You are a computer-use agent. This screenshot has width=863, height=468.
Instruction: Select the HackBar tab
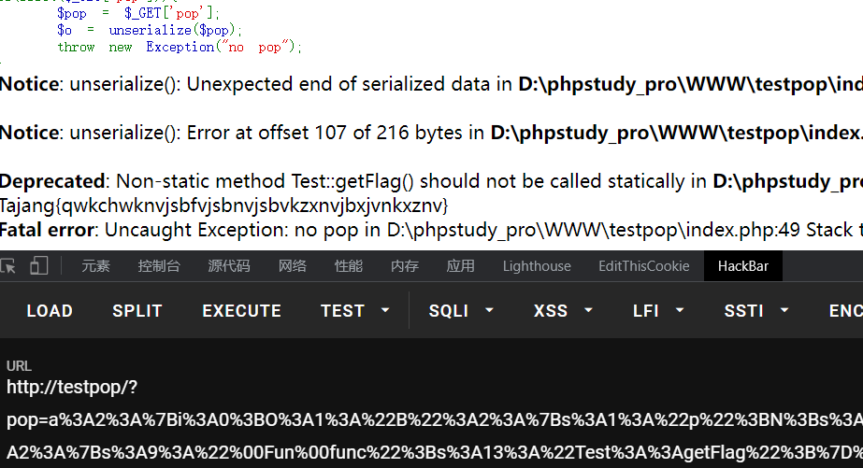[743, 266]
